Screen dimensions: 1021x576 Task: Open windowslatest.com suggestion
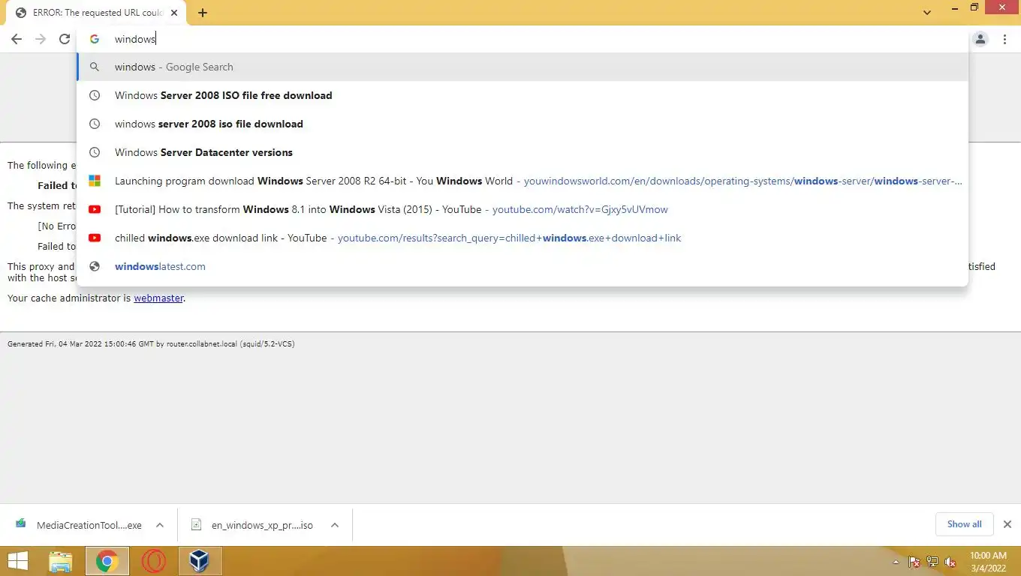523,266
